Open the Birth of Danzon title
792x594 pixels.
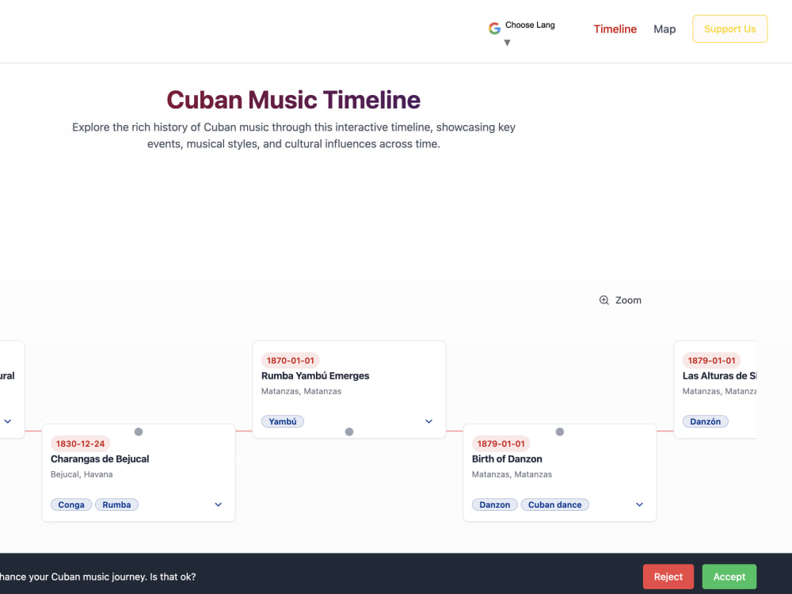click(x=507, y=459)
